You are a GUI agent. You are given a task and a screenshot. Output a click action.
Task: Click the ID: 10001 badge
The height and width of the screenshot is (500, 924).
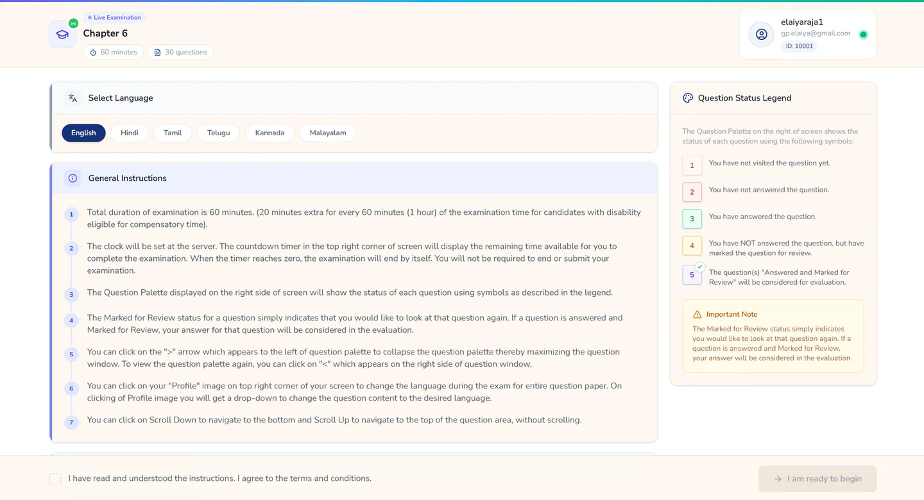pos(799,46)
